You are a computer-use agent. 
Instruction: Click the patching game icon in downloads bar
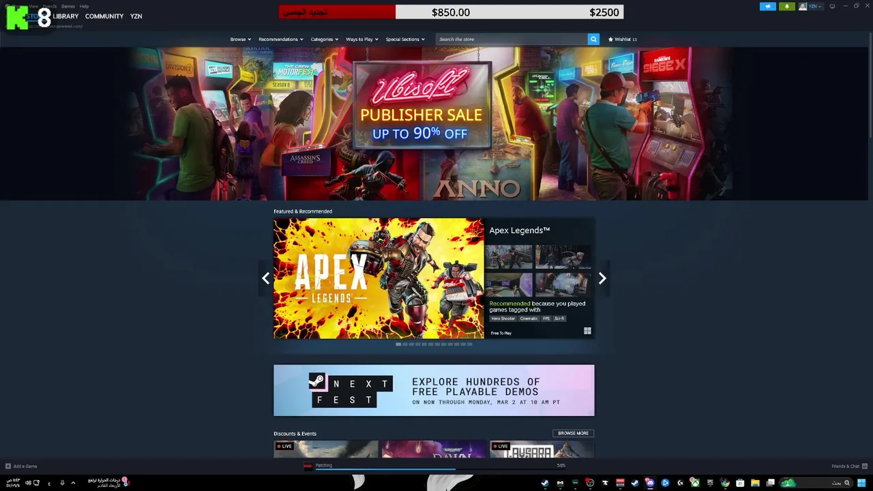tap(308, 466)
